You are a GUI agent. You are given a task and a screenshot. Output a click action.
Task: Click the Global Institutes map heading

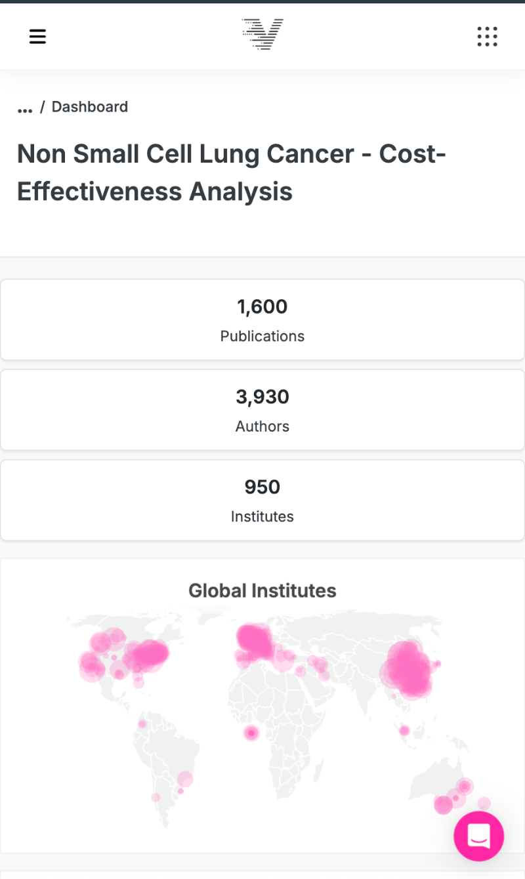click(262, 590)
